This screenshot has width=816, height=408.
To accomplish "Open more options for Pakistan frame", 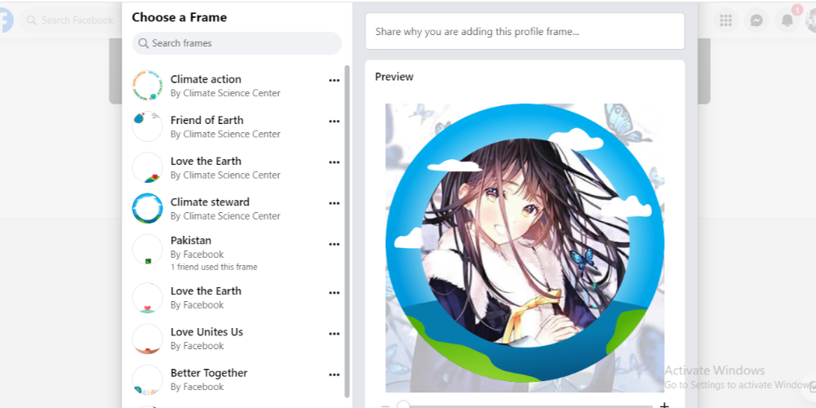I will coord(334,244).
